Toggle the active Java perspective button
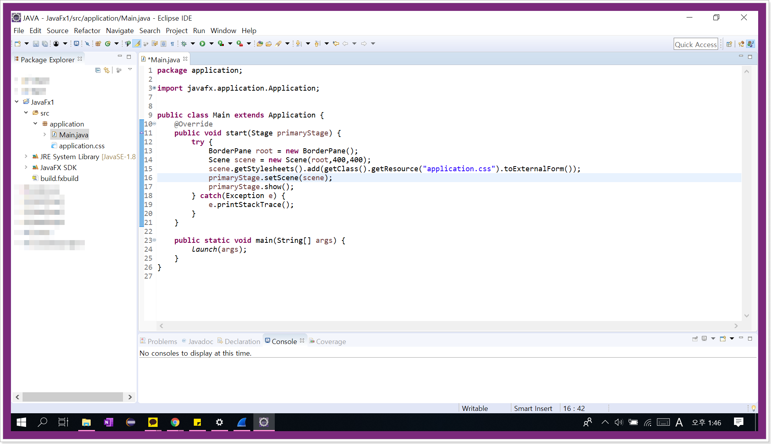 (751, 44)
